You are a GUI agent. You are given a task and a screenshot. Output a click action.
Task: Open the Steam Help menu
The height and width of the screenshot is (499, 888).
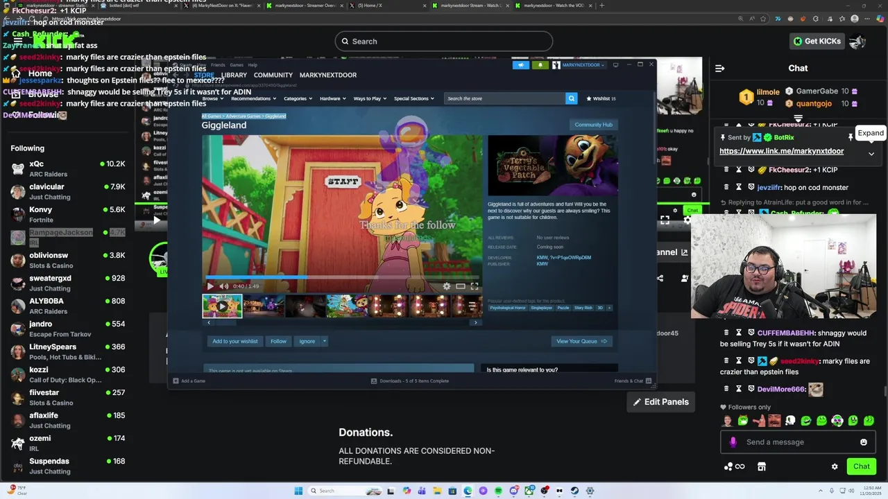253,65
